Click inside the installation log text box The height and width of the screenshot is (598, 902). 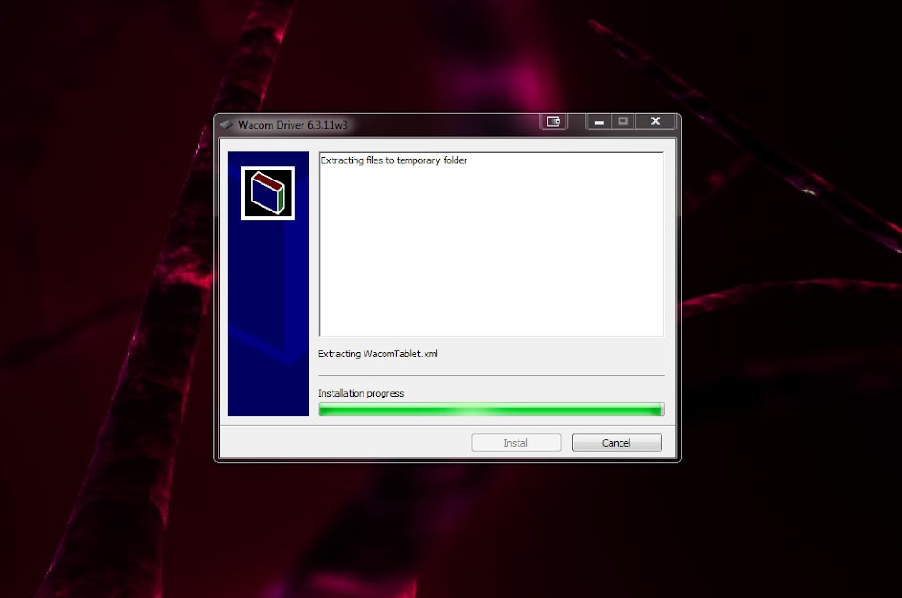coord(491,244)
